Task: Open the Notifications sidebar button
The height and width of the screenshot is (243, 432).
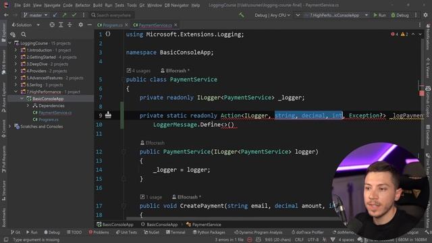Action: click(428, 36)
